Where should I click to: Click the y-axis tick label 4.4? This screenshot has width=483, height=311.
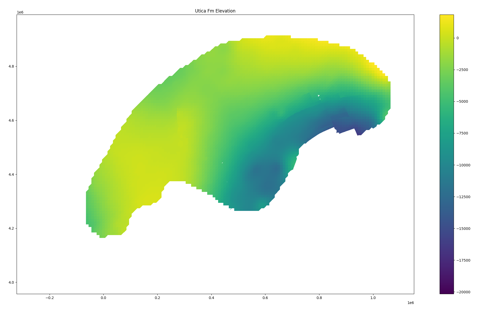(11, 174)
